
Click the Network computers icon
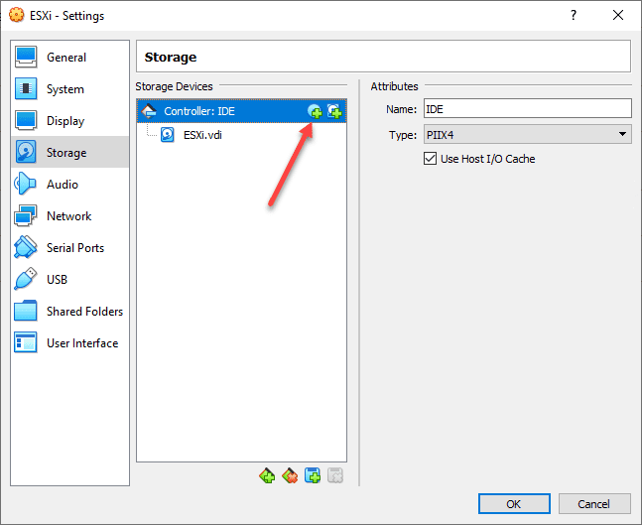point(26,215)
